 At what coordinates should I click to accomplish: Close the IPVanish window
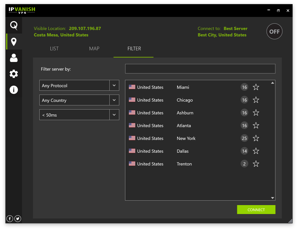(288, 11)
